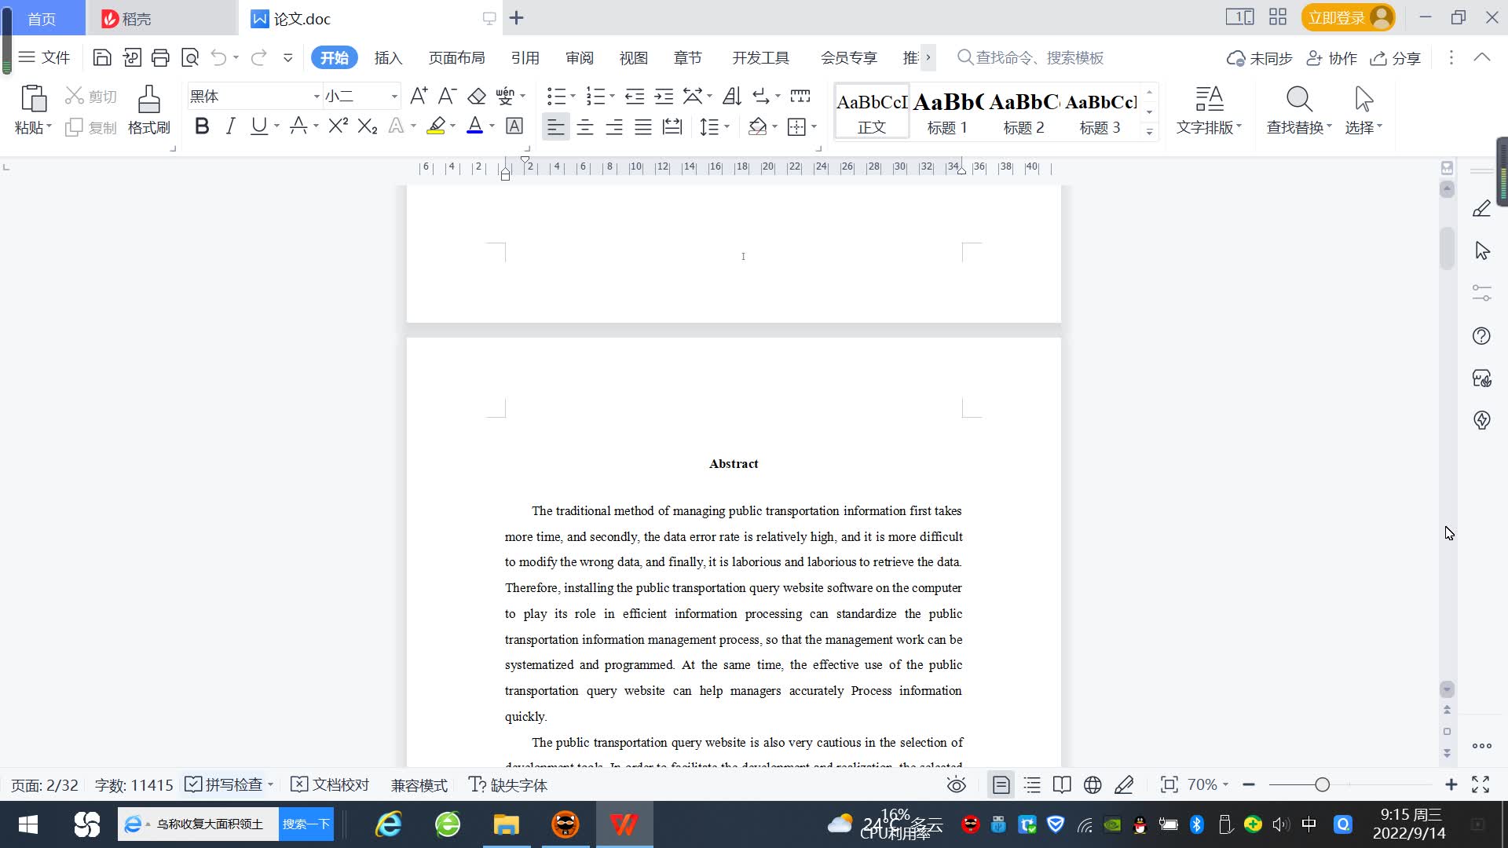Switch to the 插入 tab
Image resolution: width=1508 pixels, height=848 pixels.
coord(388,57)
